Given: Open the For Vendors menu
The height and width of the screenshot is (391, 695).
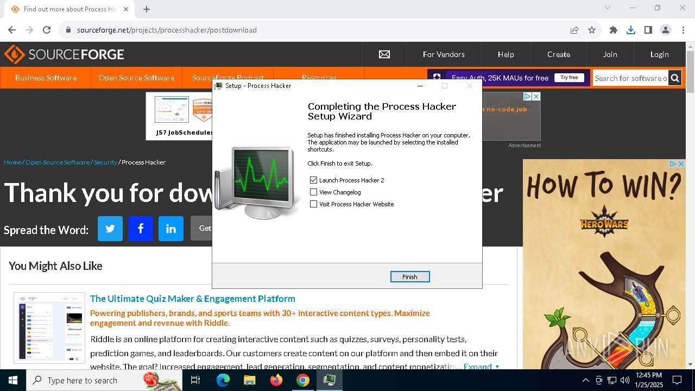Looking at the screenshot, I should pyautogui.click(x=444, y=54).
